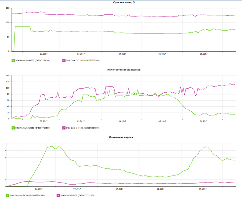Uncheck purple Core i3-7100 box under suppliers chart
The height and width of the screenshot is (197, 242).
pyautogui.click(x=64, y=128)
